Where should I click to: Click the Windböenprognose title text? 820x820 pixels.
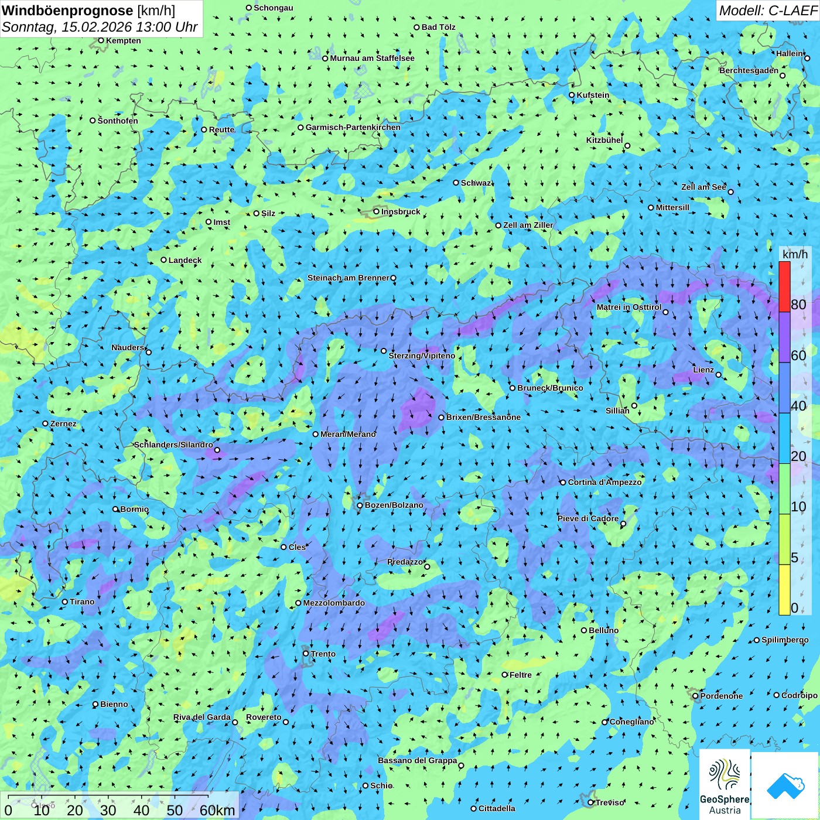(67, 11)
